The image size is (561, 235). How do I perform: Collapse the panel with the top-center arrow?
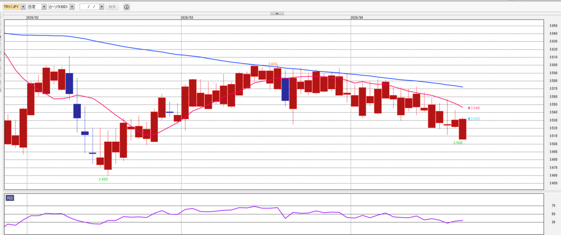coord(277,14)
